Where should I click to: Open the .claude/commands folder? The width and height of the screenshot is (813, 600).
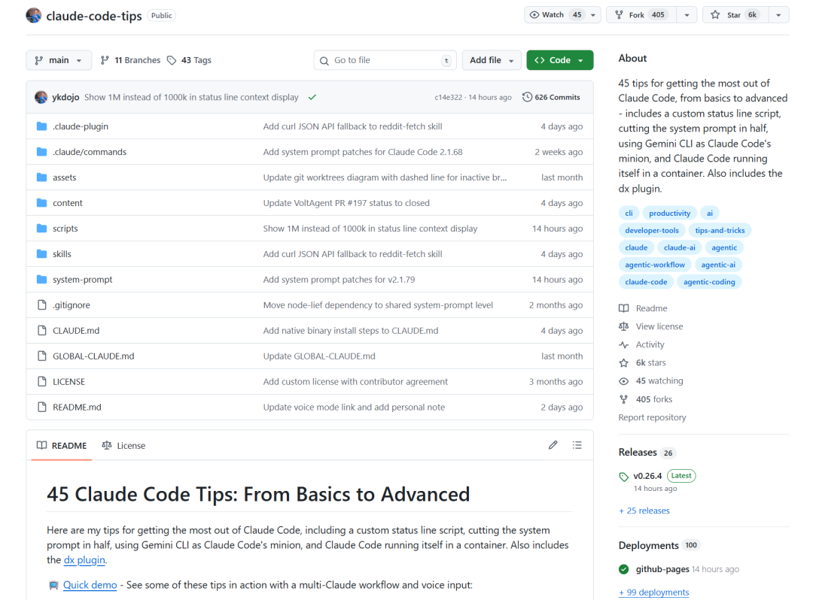pos(89,152)
